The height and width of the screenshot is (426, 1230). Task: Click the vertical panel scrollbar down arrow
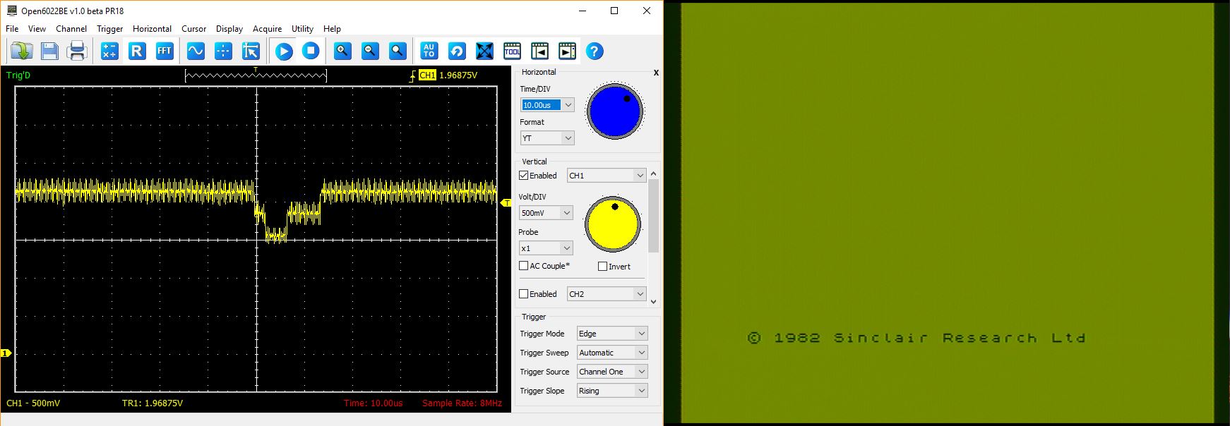coord(653,301)
